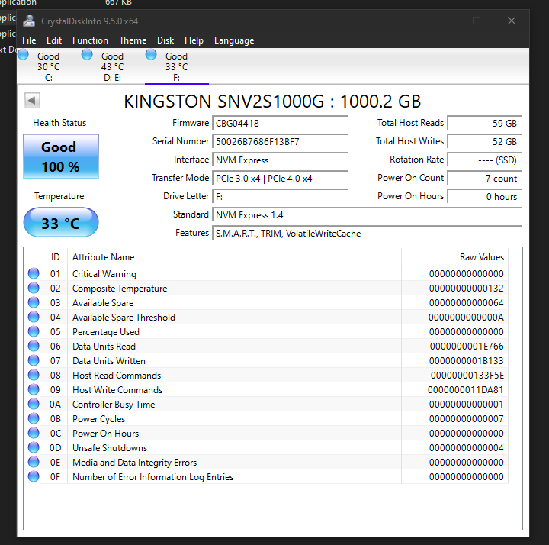Click the Good 100 % health status button
The height and width of the screenshot is (545, 549).
pyautogui.click(x=61, y=156)
